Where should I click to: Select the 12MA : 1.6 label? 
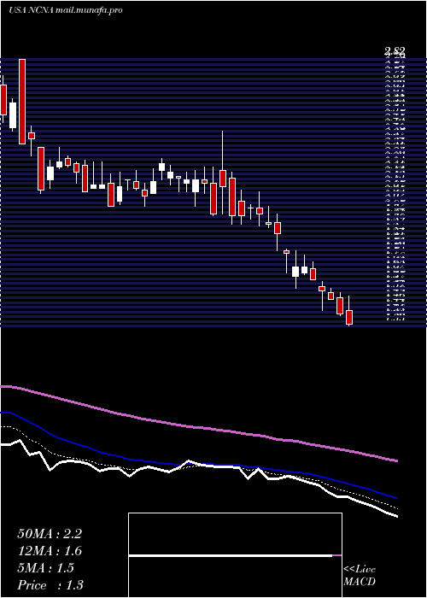[x=50, y=551]
